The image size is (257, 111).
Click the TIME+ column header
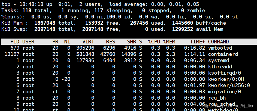pyautogui.click(x=197, y=42)
